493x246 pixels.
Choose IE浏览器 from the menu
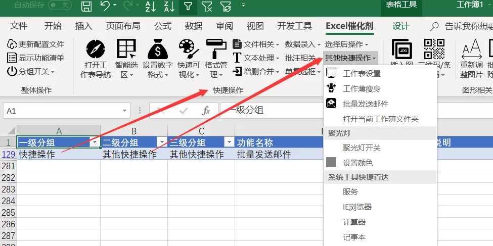[x=380, y=207]
